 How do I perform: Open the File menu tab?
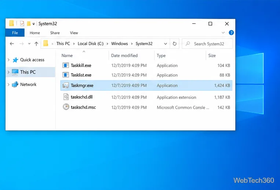(x=15, y=33)
